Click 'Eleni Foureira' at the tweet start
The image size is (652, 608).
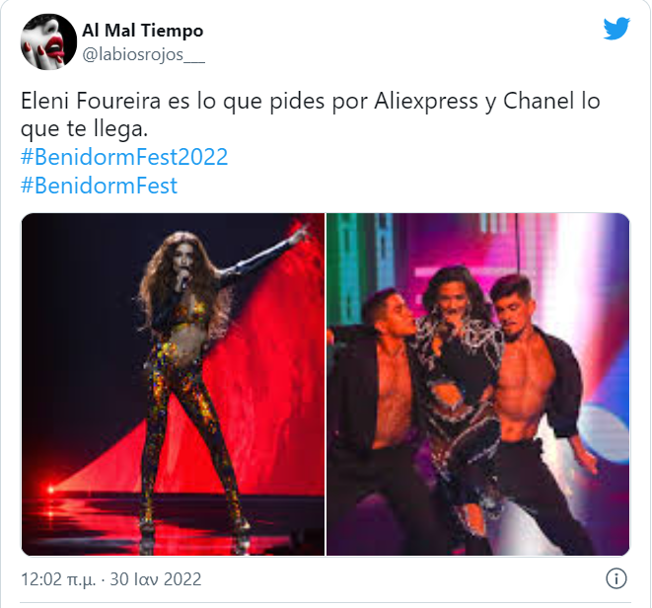[x=91, y=101]
